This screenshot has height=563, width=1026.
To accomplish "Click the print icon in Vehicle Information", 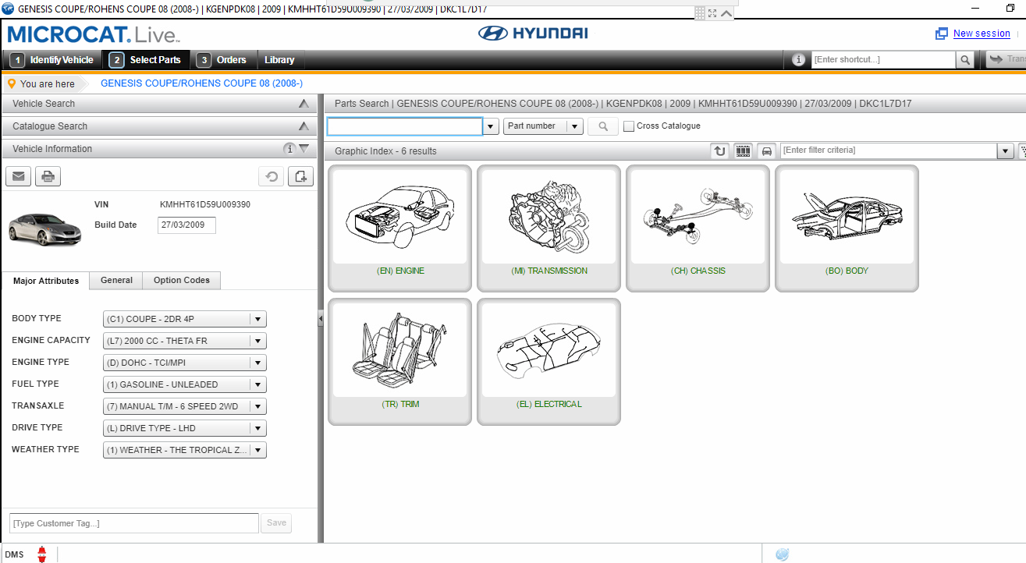I will pyautogui.click(x=48, y=176).
